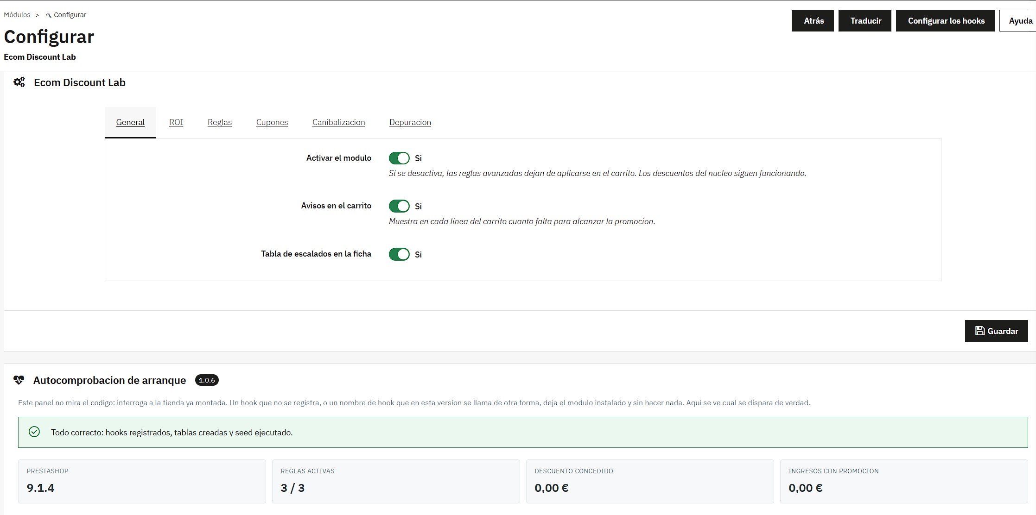This screenshot has width=1036, height=515.
Task: Switch to the ROI tab
Action: pos(176,122)
